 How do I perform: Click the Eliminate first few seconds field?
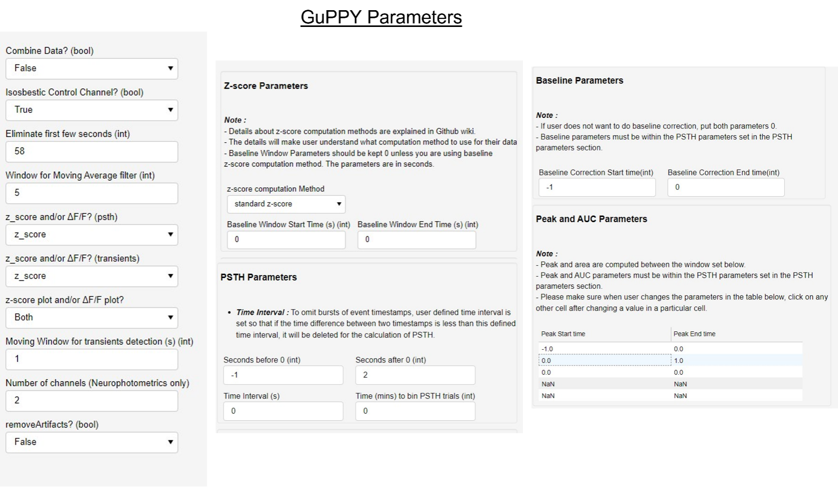tap(92, 151)
